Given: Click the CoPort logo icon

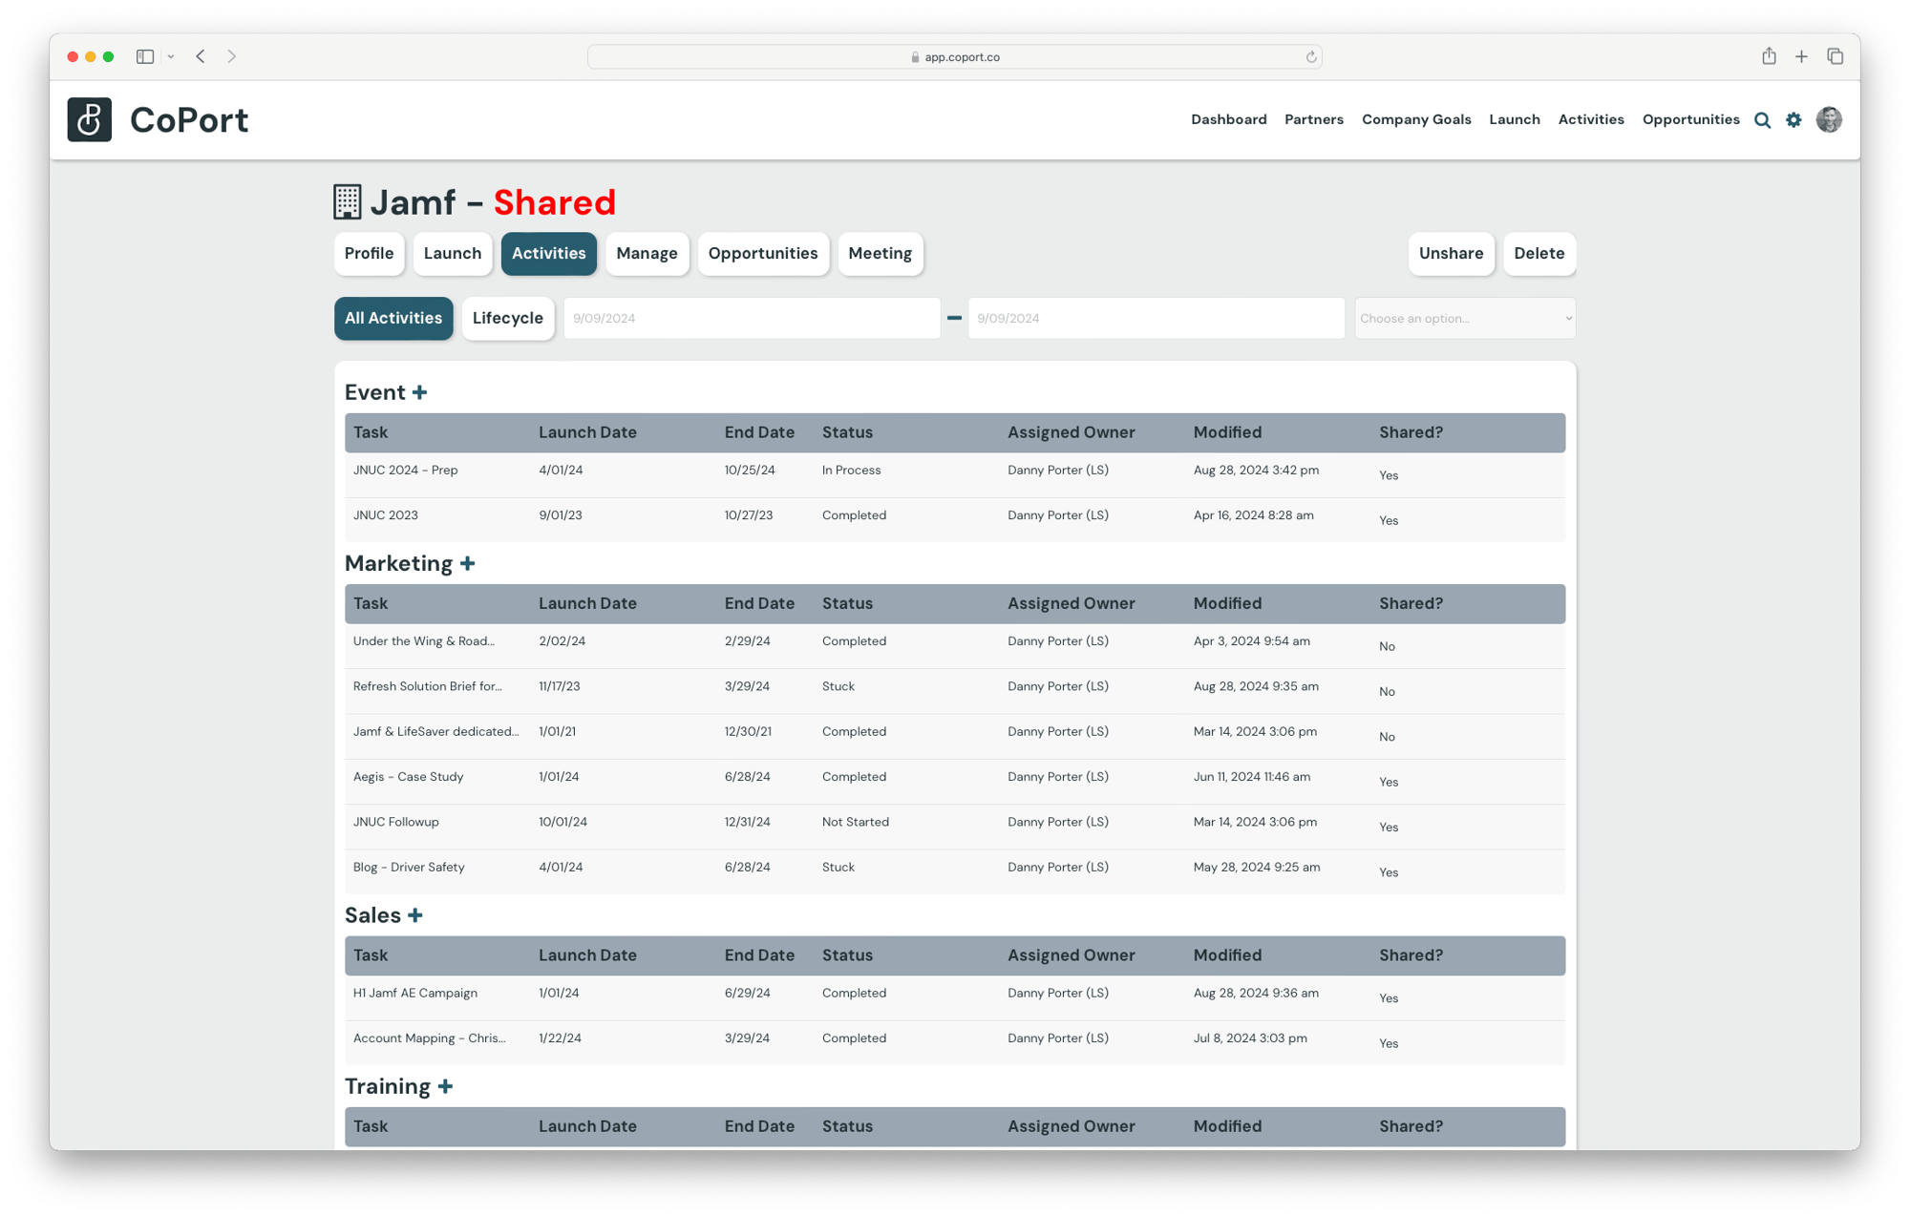Looking at the screenshot, I should (90, 119).
